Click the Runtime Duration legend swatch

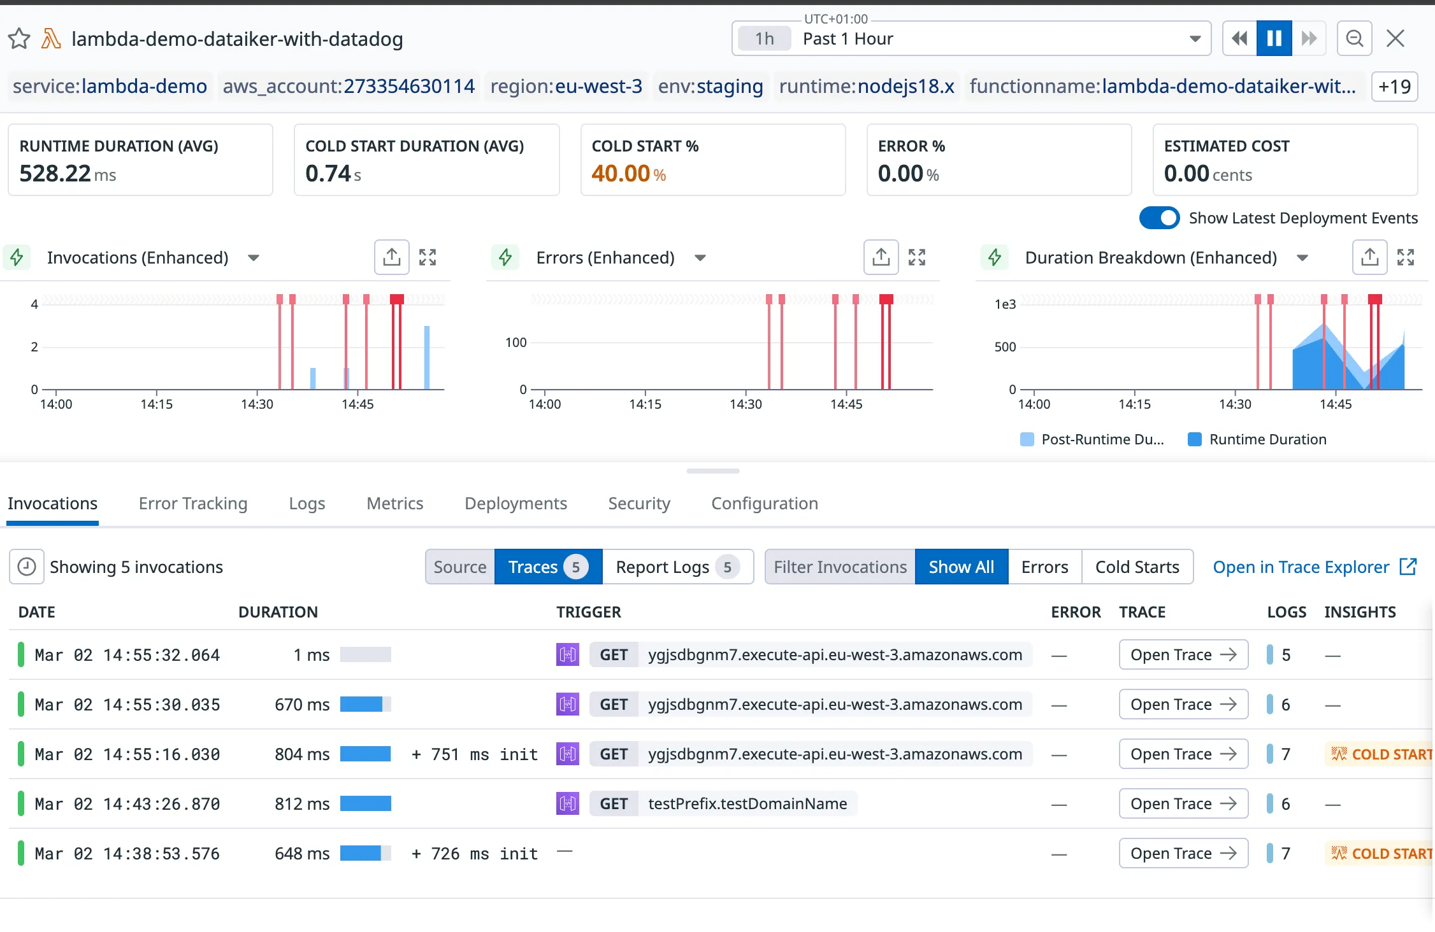click(1195, 439)
